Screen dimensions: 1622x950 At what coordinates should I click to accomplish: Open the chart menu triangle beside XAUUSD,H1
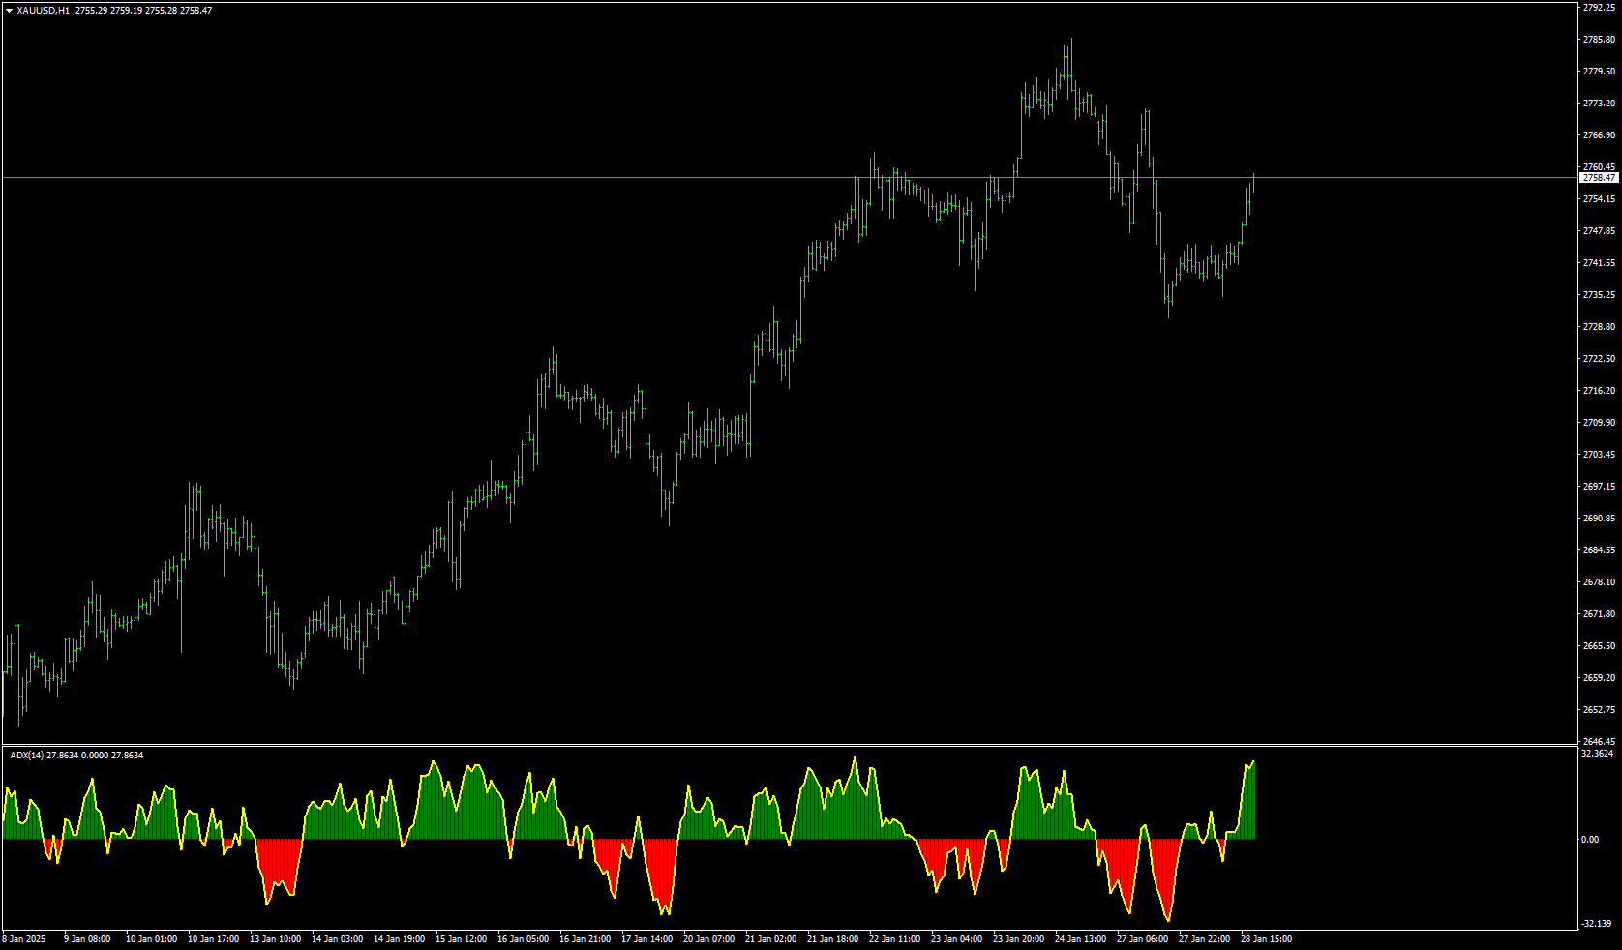coord(9,10)
